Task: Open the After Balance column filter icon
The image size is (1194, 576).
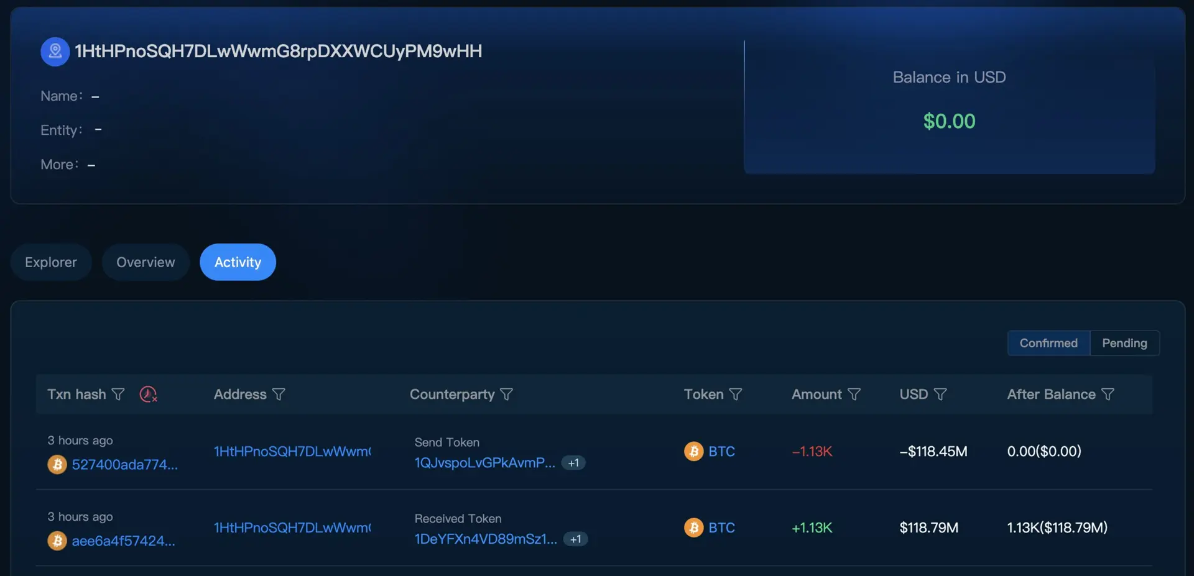Action: [1108, 395]
